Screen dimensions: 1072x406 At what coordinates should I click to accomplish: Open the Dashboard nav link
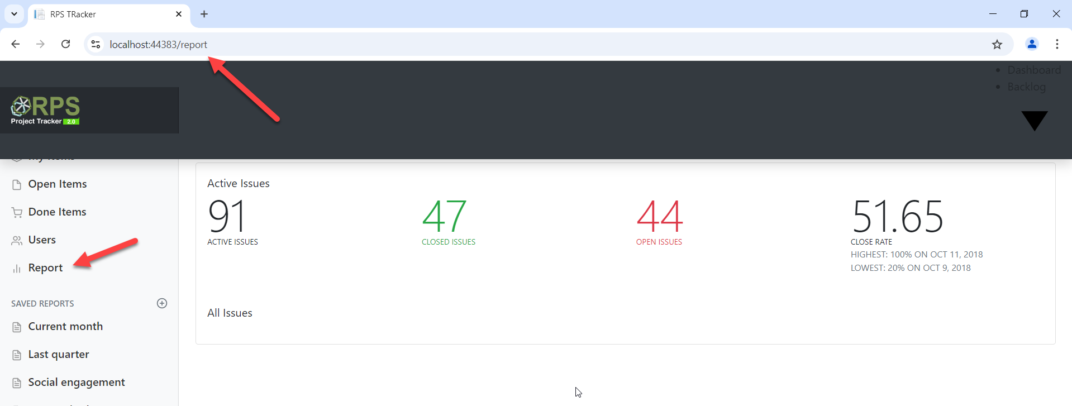coord(1034,70)
